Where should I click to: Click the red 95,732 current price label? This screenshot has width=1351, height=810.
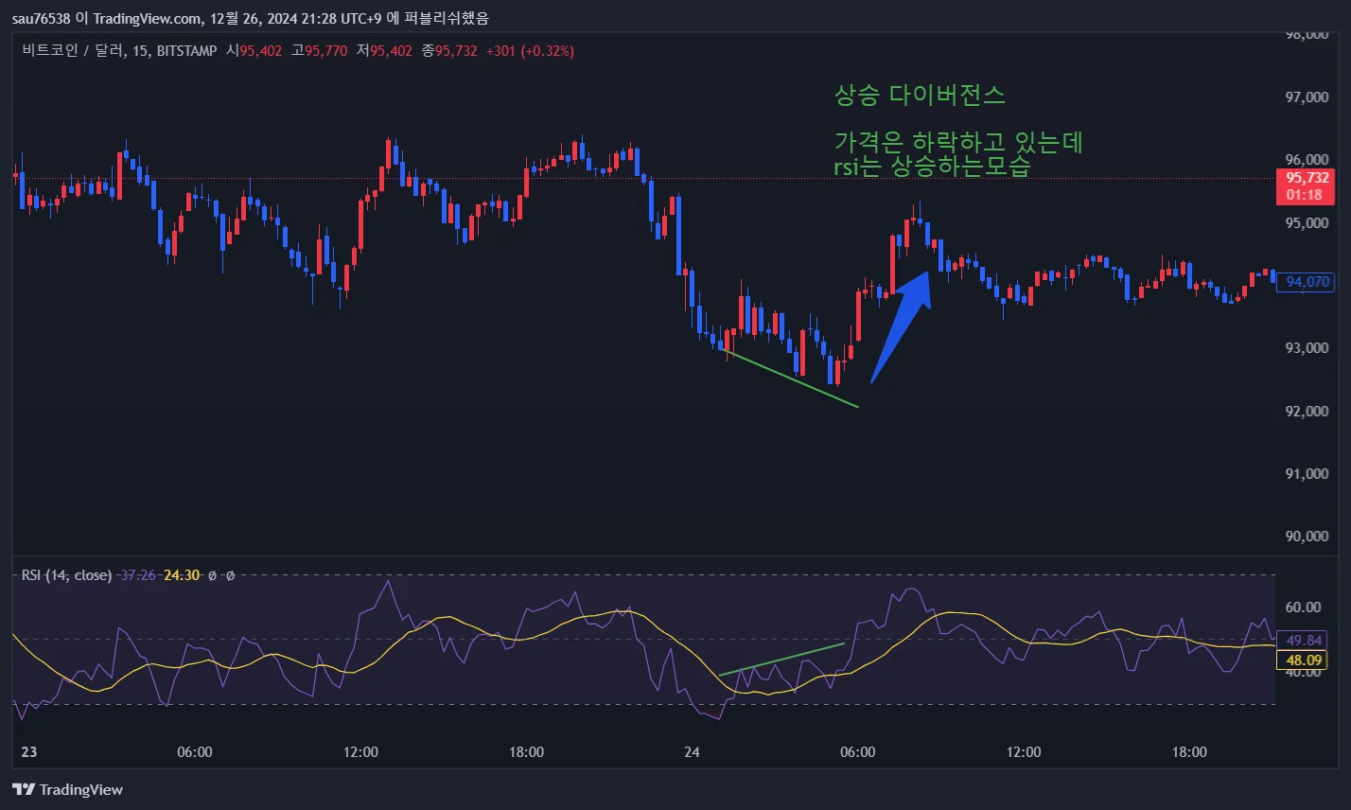pos(1307,185)
